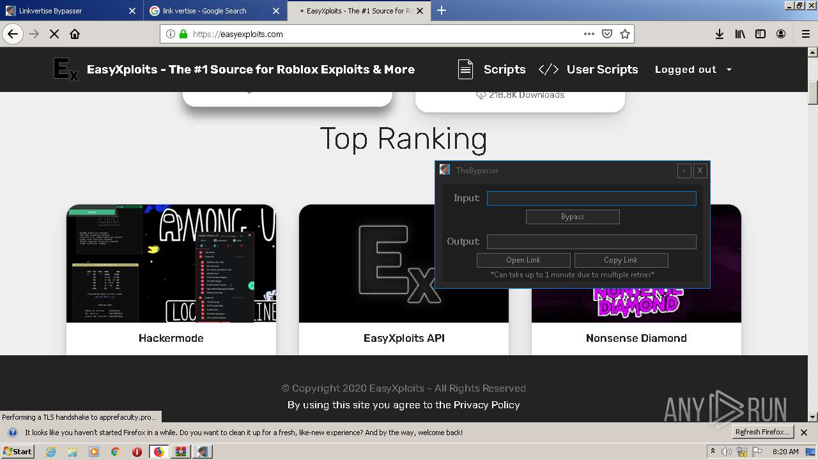Open page actions three-dot menu
The height and width of the screenshot is (460, 818).
click(589, 34)
